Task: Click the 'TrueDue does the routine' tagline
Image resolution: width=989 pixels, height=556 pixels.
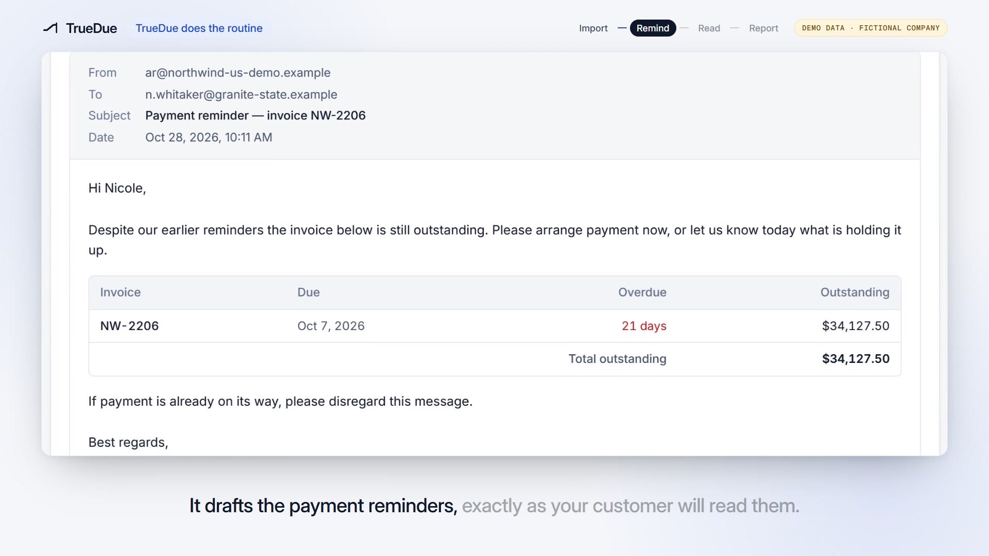Action: pos(199,28)
